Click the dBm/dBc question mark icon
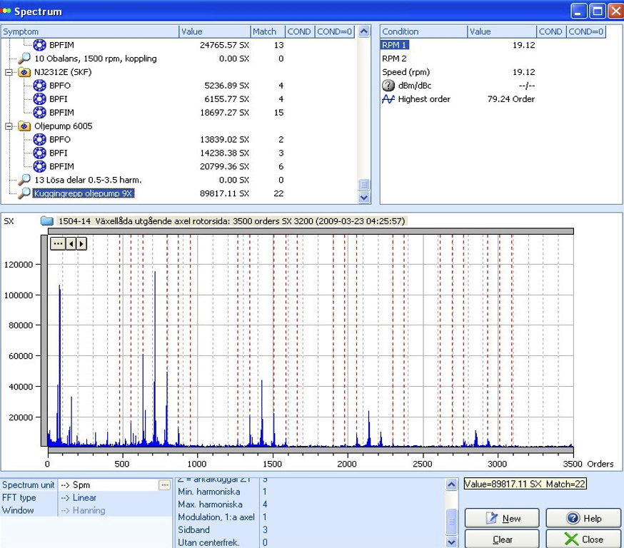The height and width of the screenshot is (548, 624). point(388,86)
